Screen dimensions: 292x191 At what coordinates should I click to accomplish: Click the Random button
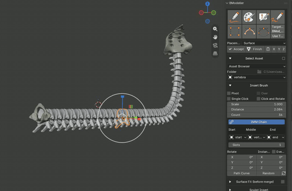coord(268,173)
